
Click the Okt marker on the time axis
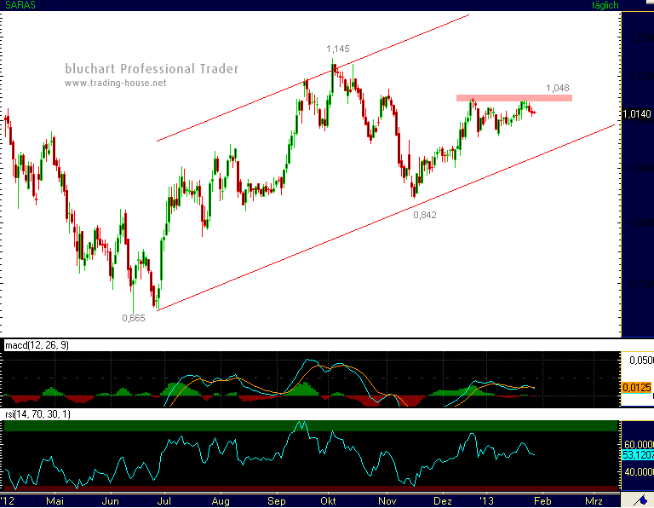328,501
